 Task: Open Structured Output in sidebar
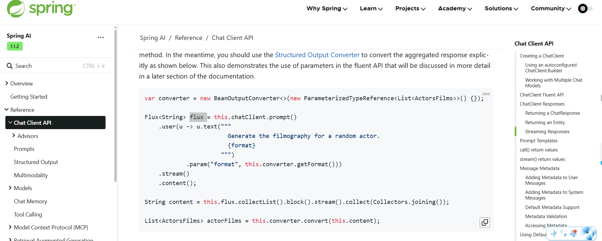pyautogui.click(x=36, y=162)
